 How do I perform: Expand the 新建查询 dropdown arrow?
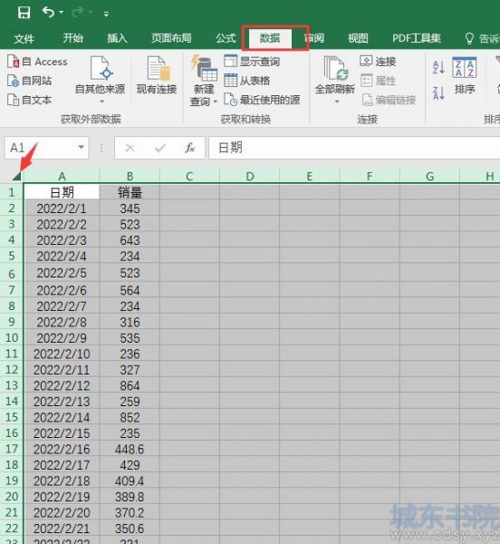(216, 102)
